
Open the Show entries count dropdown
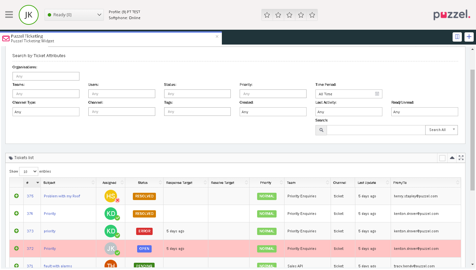(29, 171)
